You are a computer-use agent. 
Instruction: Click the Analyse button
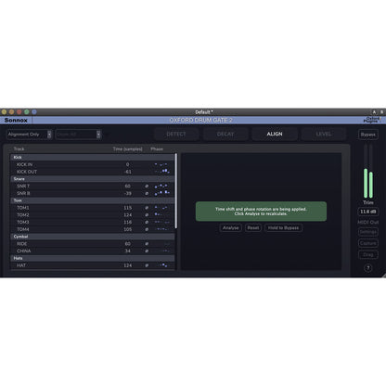click(x=231, y=227)
